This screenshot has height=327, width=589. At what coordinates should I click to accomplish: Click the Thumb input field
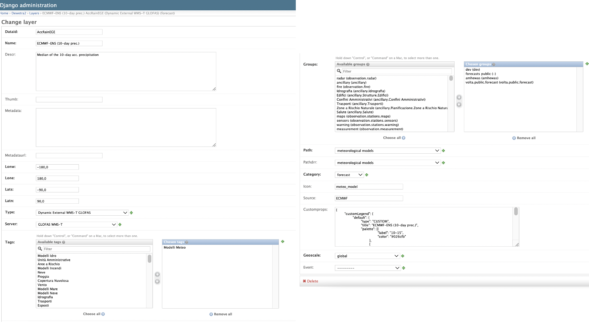click(69, 99)
